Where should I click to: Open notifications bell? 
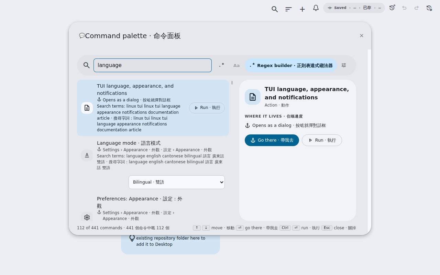316,8
